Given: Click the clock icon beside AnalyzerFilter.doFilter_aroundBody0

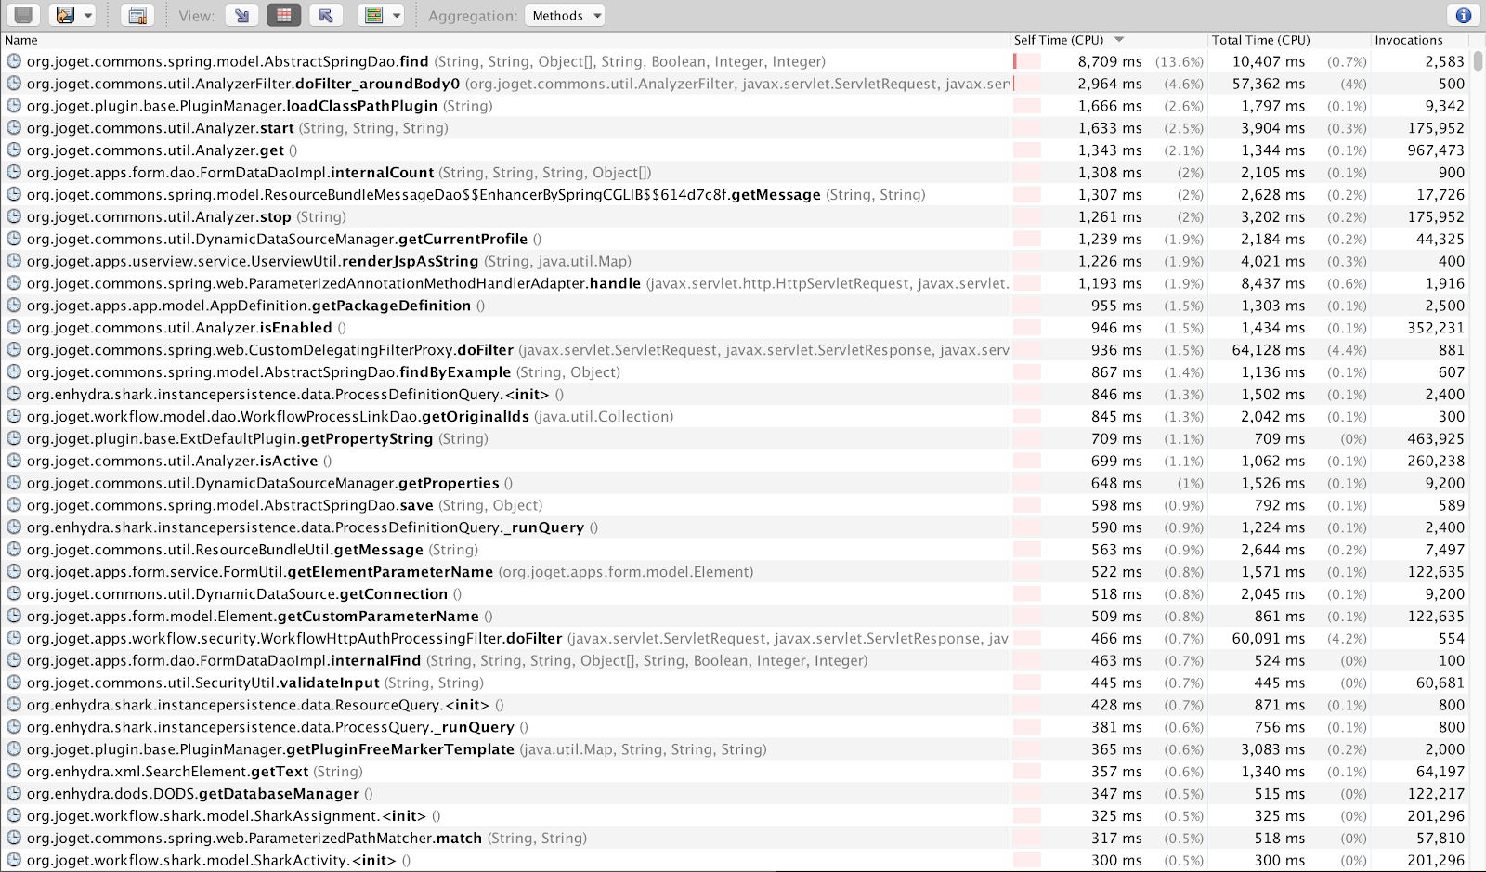Looking at the screenshot, I should pyautogui.click(x=14, y=84).
